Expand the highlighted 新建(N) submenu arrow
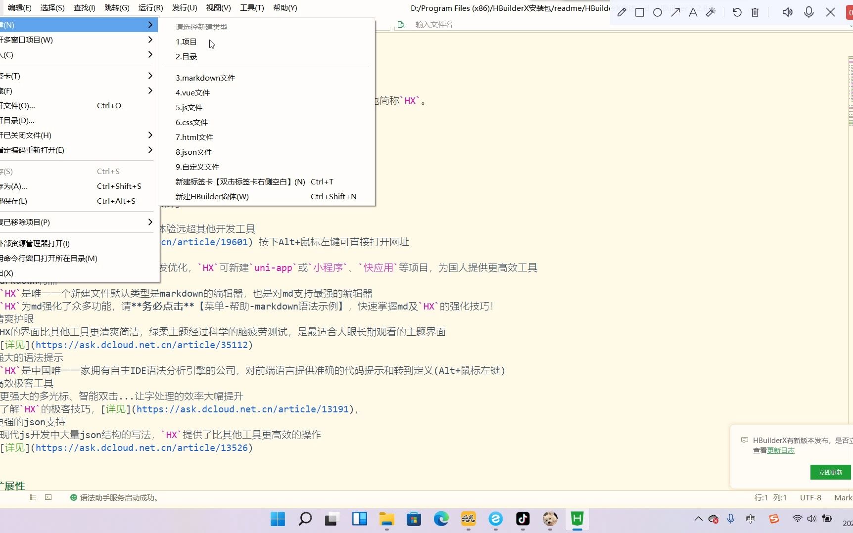853x533 pixels. 150,25
